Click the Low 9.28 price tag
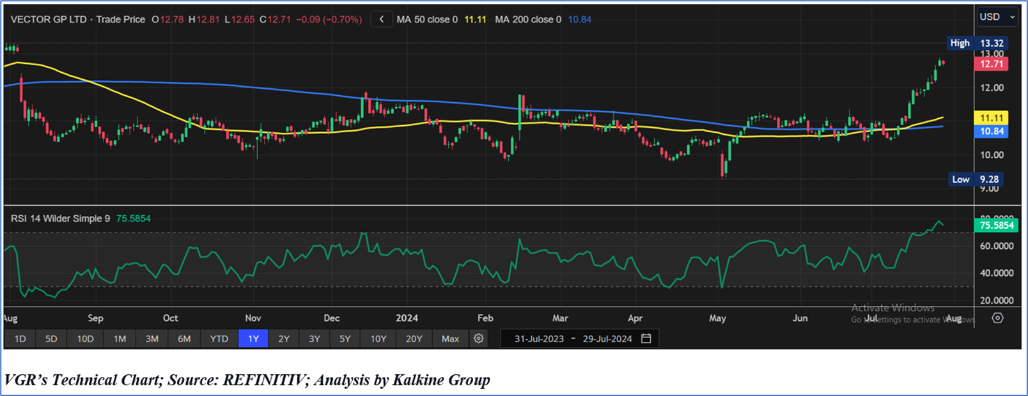Viewport: 1028px width, 396px height. tap(977, 179)
